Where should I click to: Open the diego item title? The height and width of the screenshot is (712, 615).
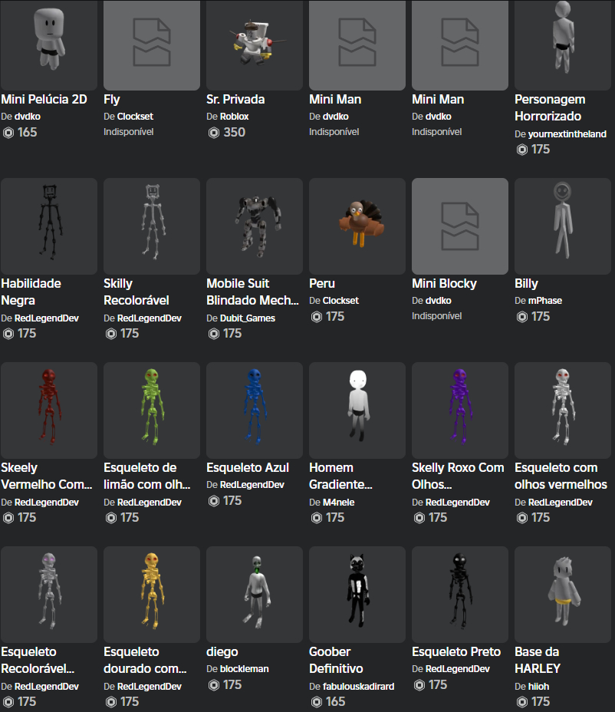pos(222,652)
